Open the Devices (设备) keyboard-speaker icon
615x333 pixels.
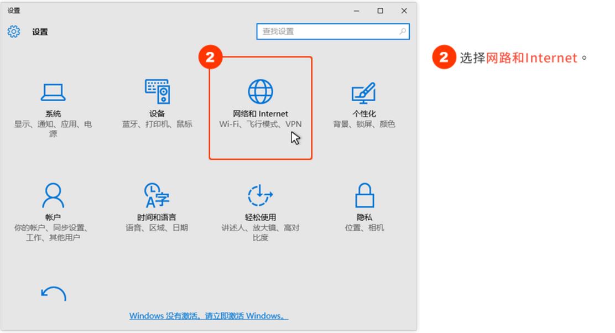[x=157, y=91]
